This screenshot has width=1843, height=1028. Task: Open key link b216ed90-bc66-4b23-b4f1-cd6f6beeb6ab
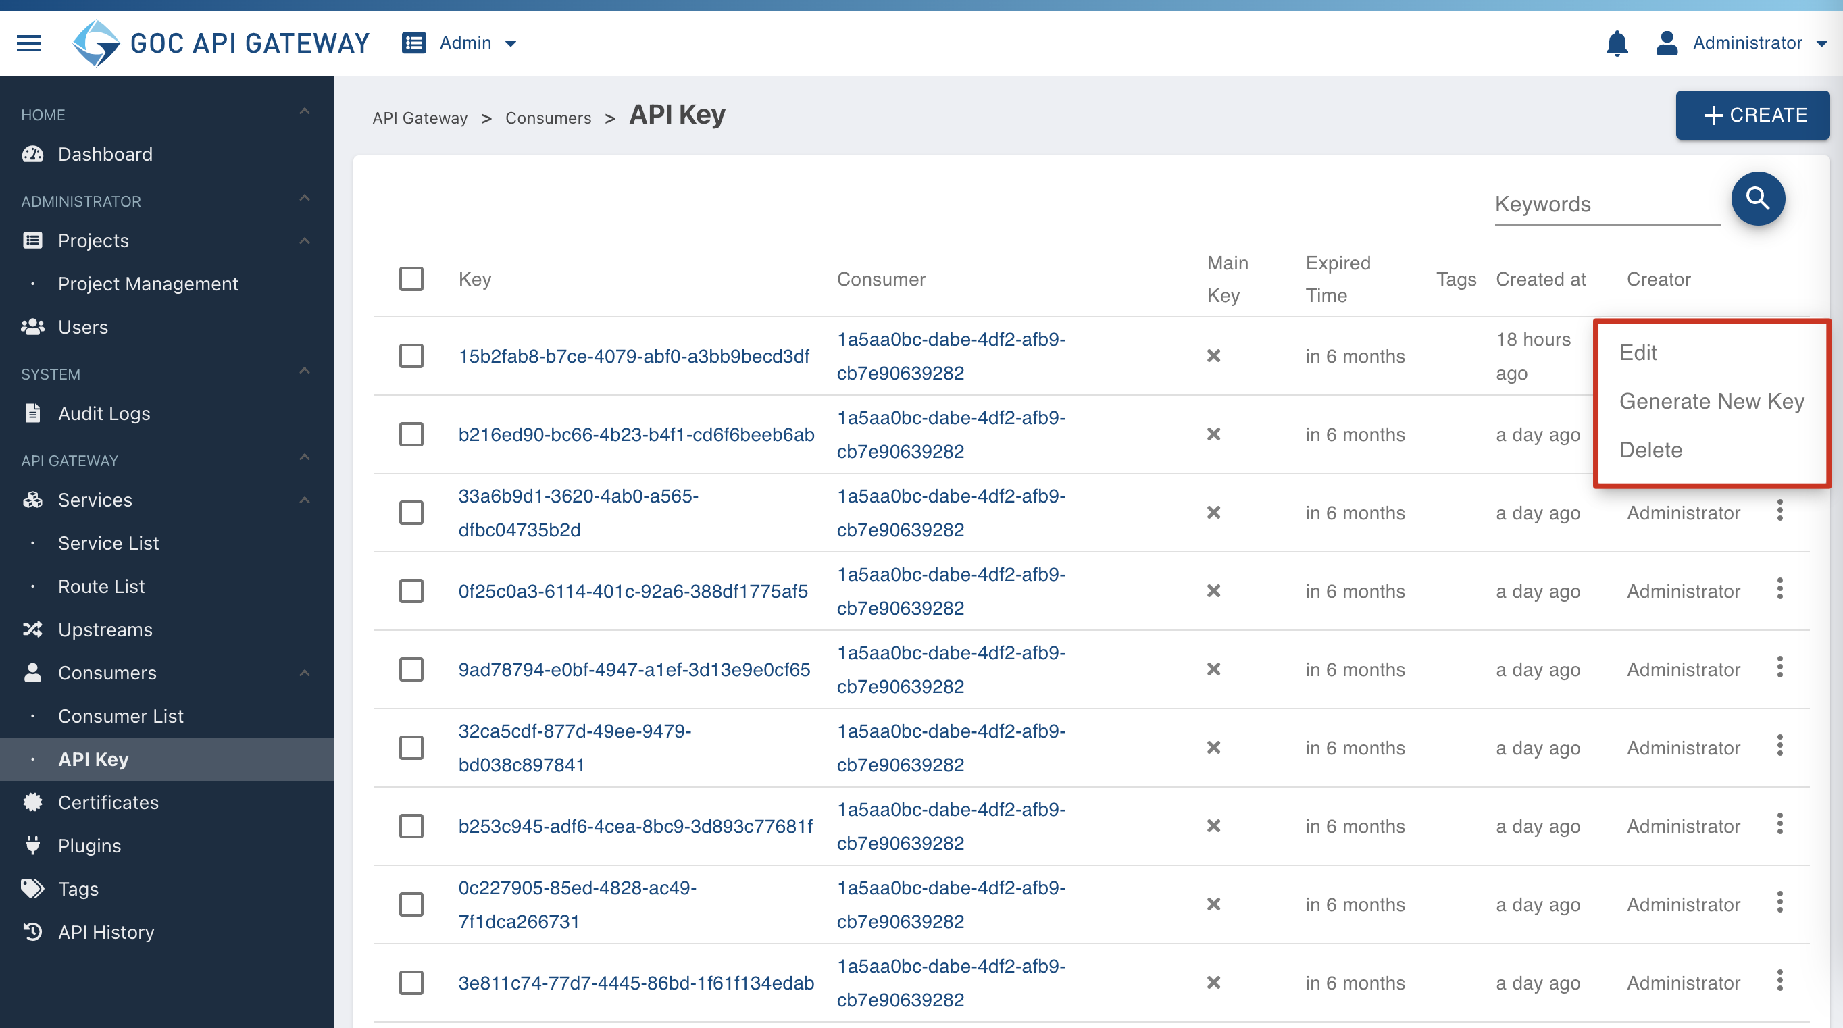(637, 434)
